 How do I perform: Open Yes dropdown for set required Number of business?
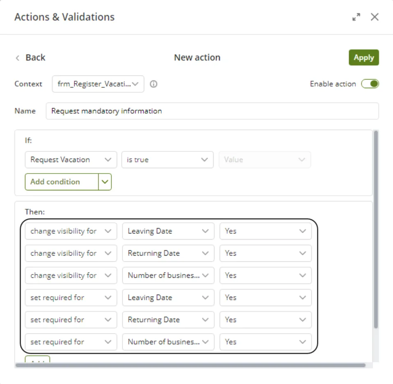pyautogui.click(x=266, y=342)
